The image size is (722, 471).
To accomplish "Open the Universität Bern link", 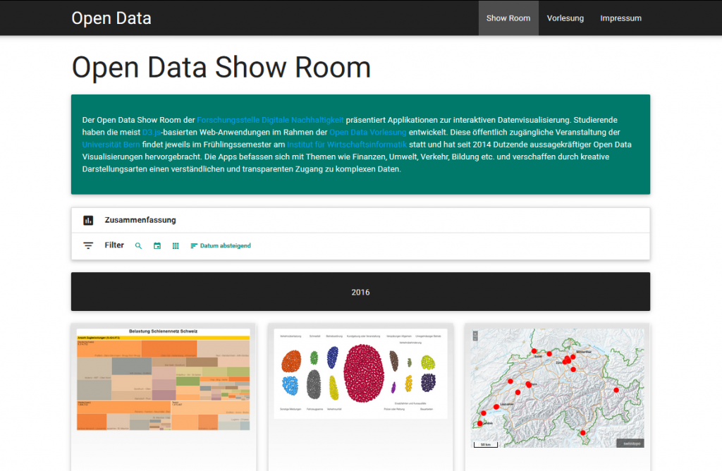I will pyautogui.click(x=111, y=145).
